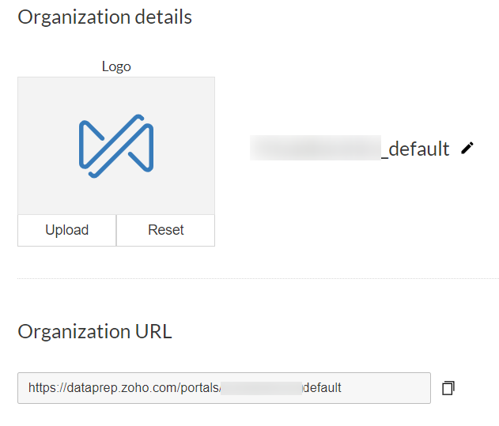Click the Logo label above the image
Viewport: 499px width, 426px height.
116,67
